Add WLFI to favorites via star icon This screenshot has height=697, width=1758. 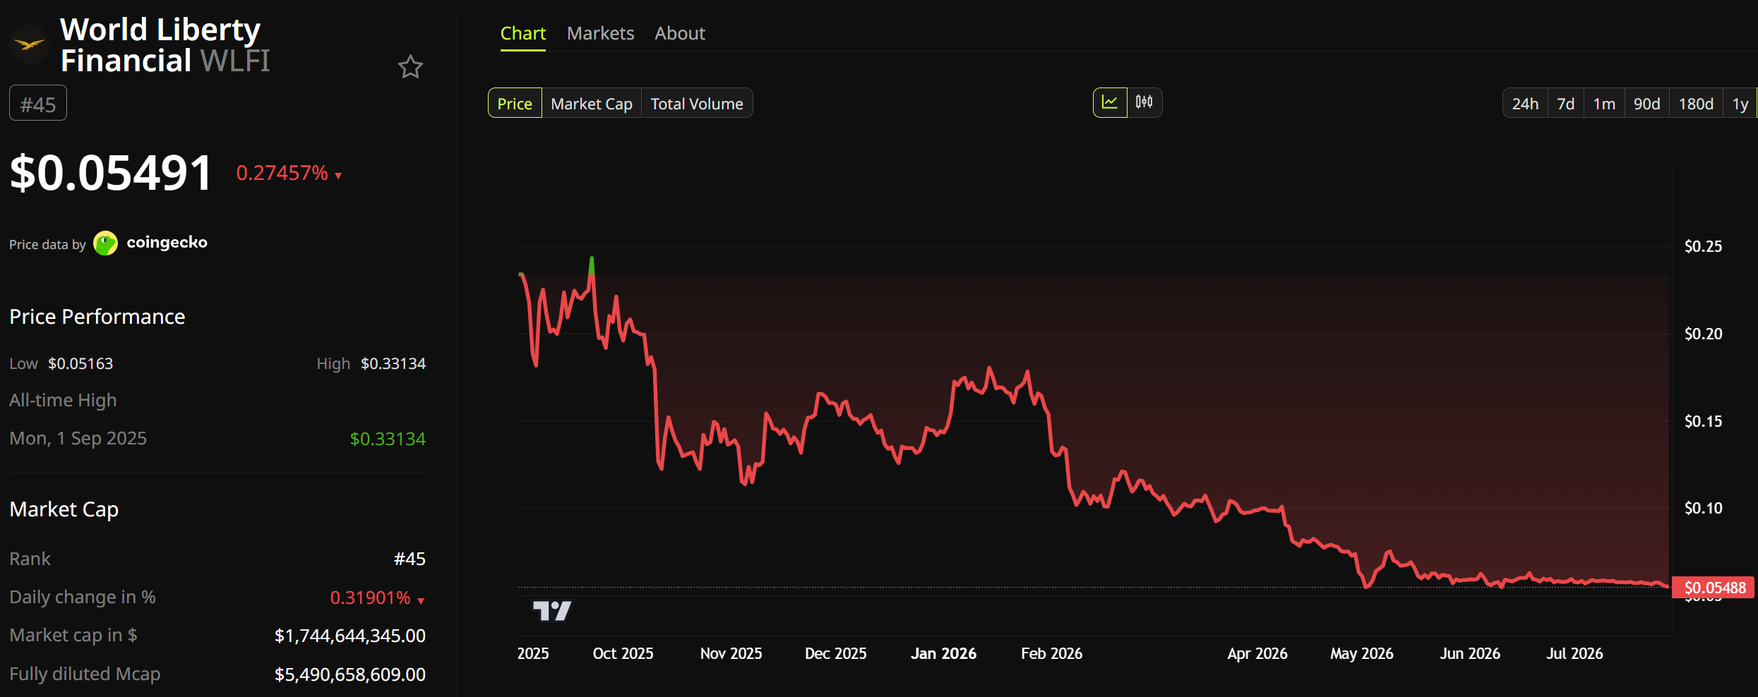[x=410, y=67]
